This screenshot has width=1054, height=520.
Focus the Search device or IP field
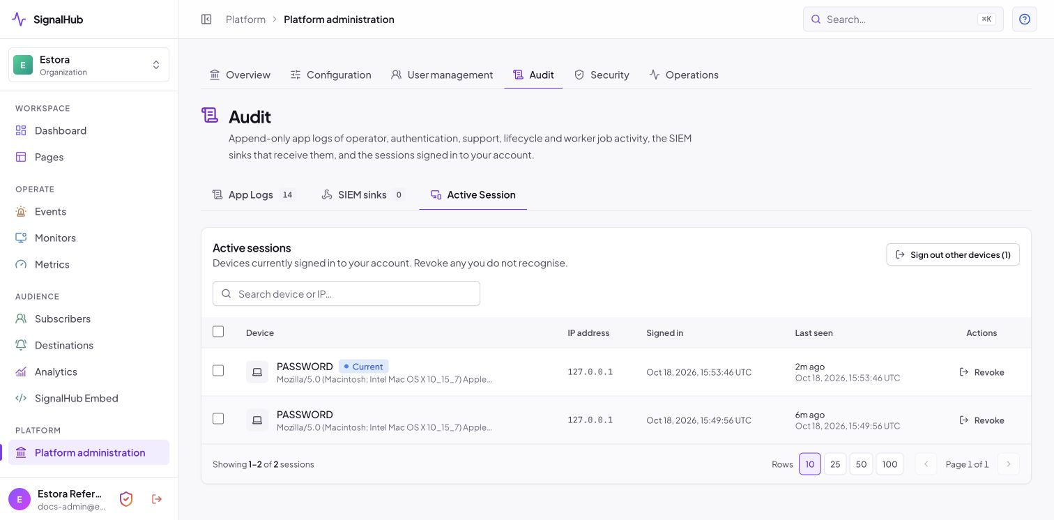(346, 293)
